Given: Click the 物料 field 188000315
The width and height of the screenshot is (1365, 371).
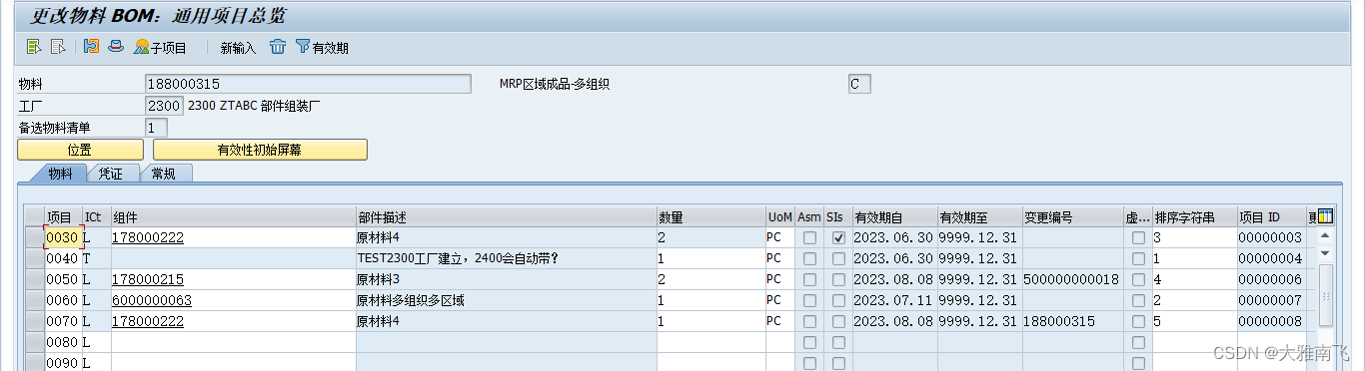Looking at the screenshot, I should click(x=308, y=85).
